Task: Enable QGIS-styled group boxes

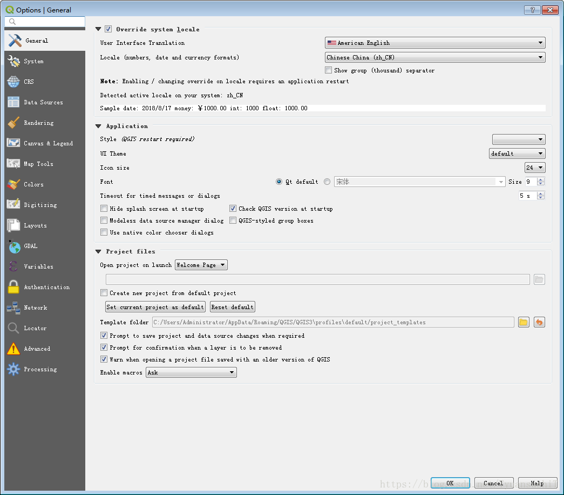Action: click(x=233, y=220)
